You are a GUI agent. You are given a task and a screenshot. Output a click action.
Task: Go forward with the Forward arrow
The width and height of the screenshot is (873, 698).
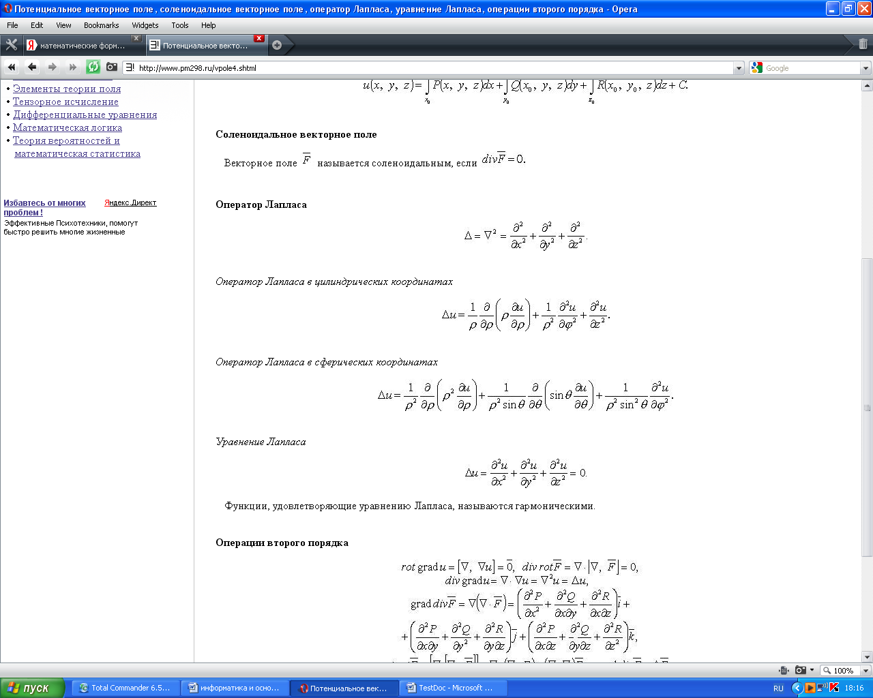pyautogui.click(x=53, y=67)
